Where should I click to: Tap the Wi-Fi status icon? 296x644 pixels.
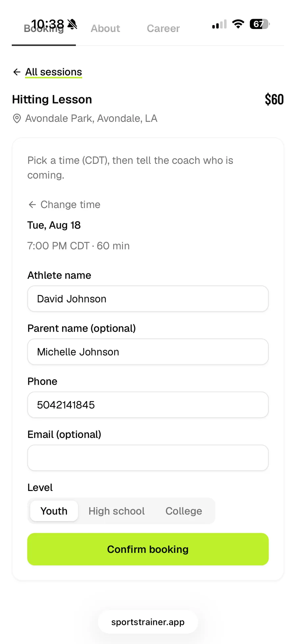pos(238,24)
